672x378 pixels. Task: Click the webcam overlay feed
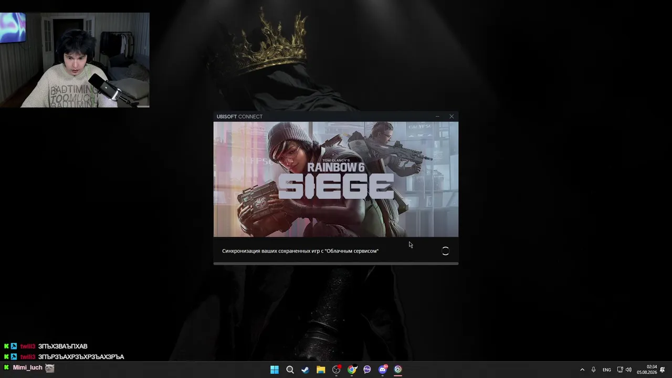tap(75, 60)
